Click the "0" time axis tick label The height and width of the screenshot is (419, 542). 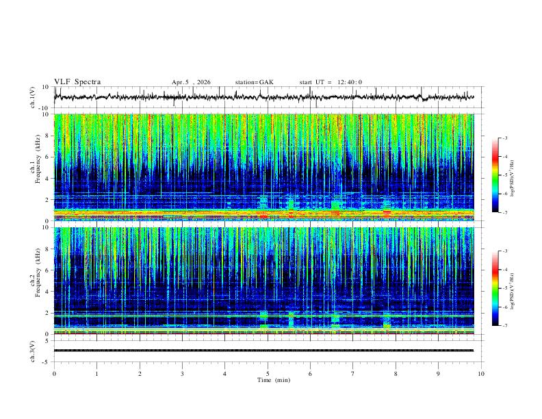54,374
